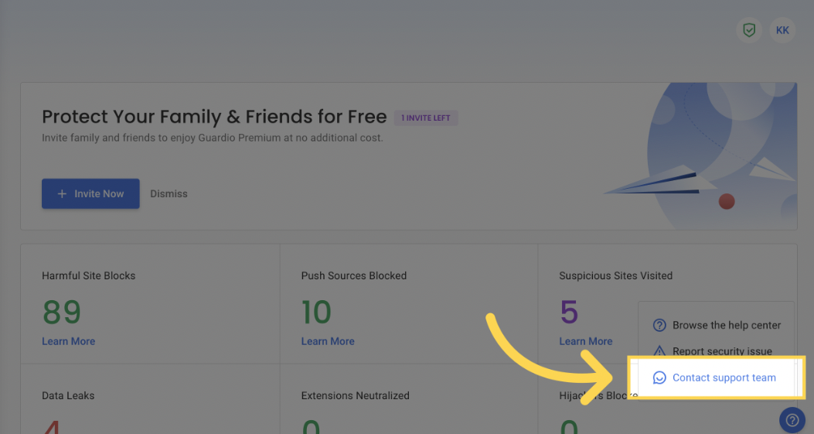Click the green shield protection icon
Viewport: 814px width, 434px height.
point(748,30)
